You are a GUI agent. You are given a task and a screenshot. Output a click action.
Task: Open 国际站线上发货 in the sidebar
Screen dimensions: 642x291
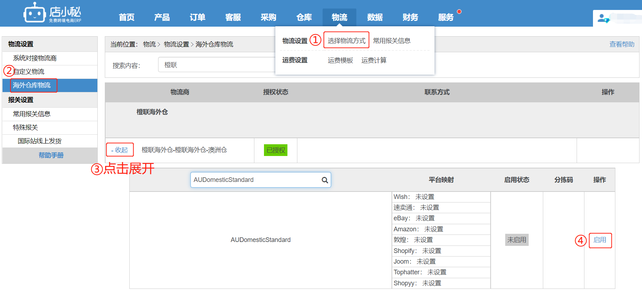tap(50, 141)
